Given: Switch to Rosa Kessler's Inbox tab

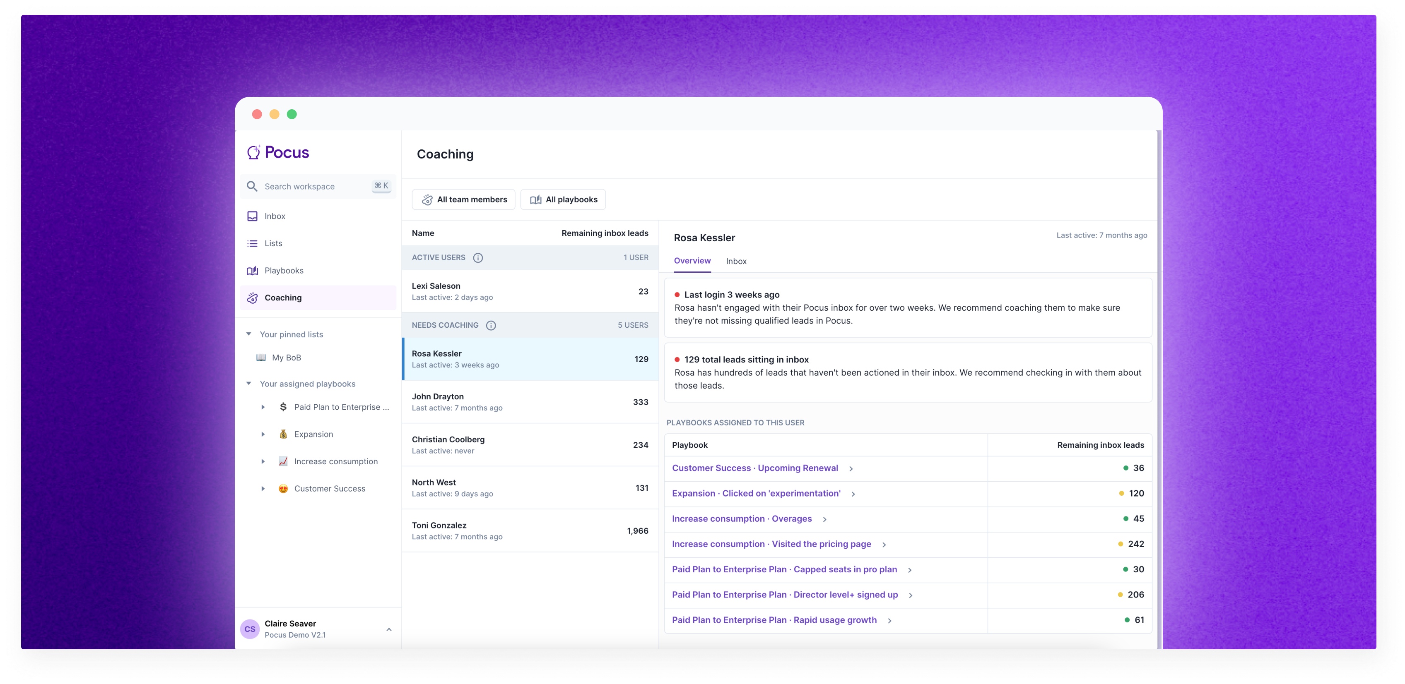Looking at the screenshot, I should [x=736, y=262].
